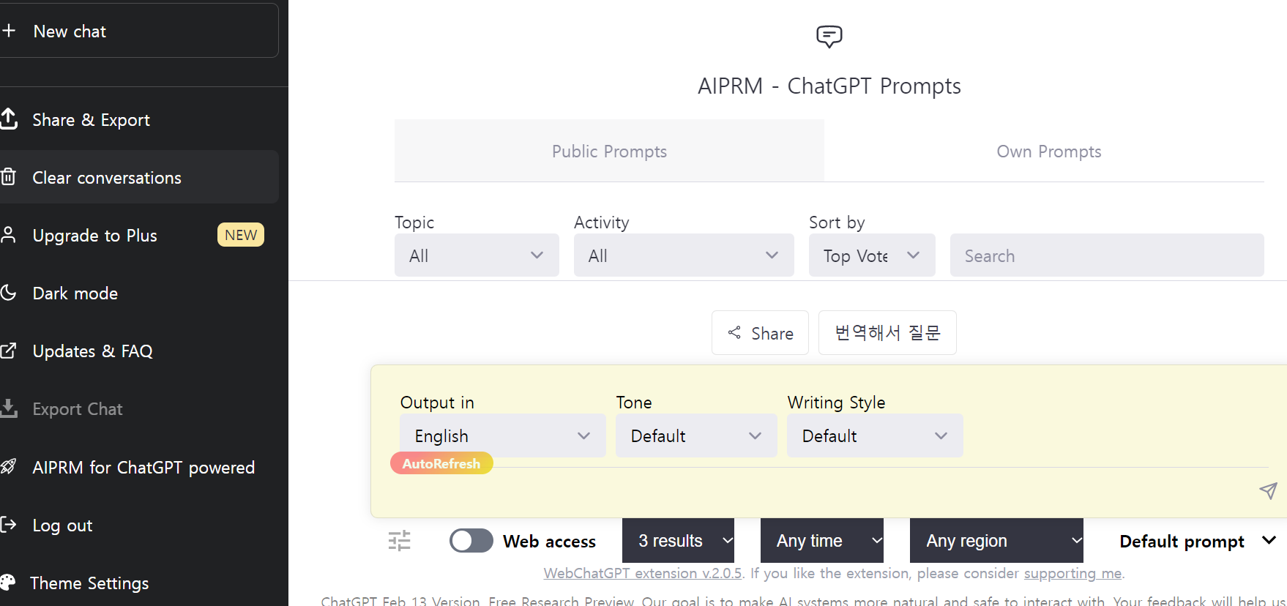The image size is (1287, 606).
Task: Toggle the Web access switch
Action: point(471,541)
